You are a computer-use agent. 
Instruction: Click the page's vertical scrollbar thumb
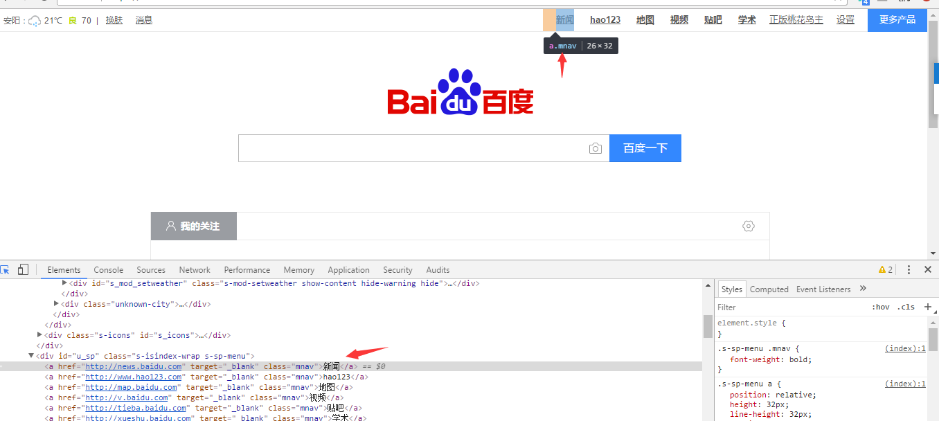[933, 74]
